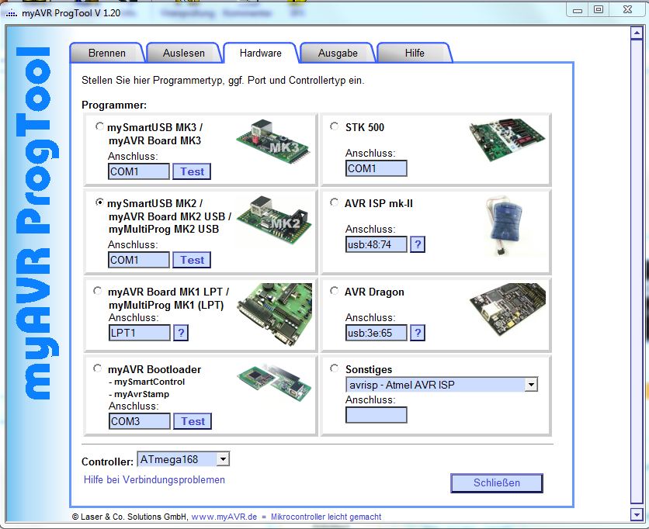The height and width of the screenshot is (529, 649).
Task: Click the usb:48:74 port field
Action: 377,244
